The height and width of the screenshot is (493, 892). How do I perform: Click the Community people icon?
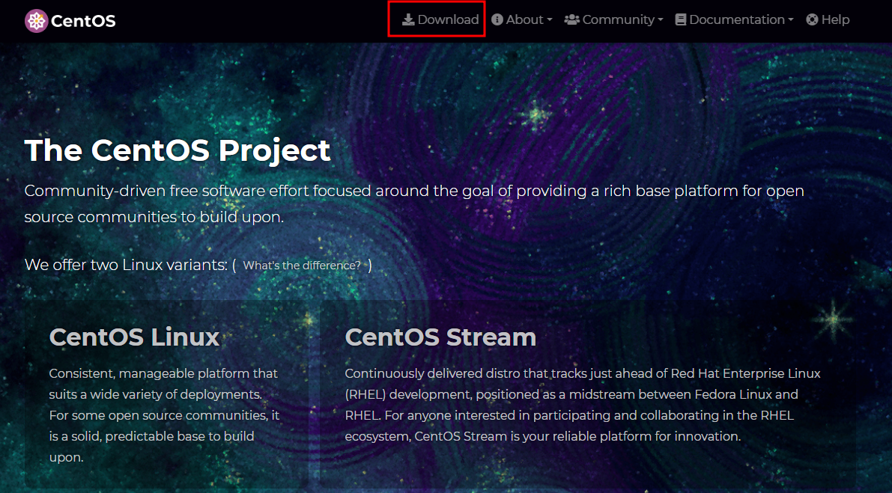pos(571,20)
